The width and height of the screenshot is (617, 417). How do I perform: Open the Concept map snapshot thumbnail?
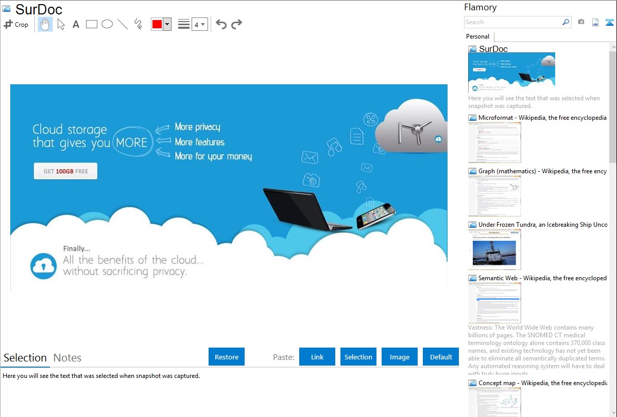[494, 402]
